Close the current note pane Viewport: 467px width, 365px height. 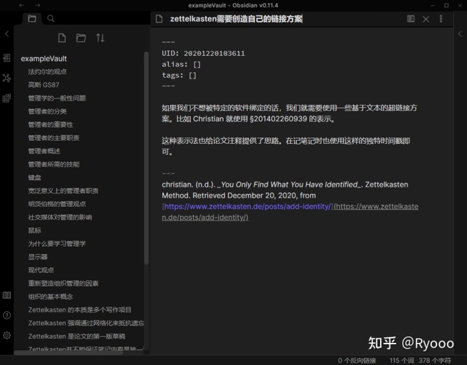click(426, 19)
